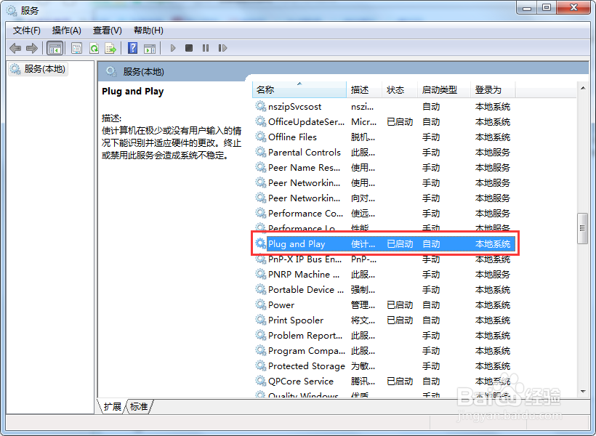This screenshot has width=596, height=436.
Task: Click 已启动 status of Print Spooler
Action: click(400, 320)
